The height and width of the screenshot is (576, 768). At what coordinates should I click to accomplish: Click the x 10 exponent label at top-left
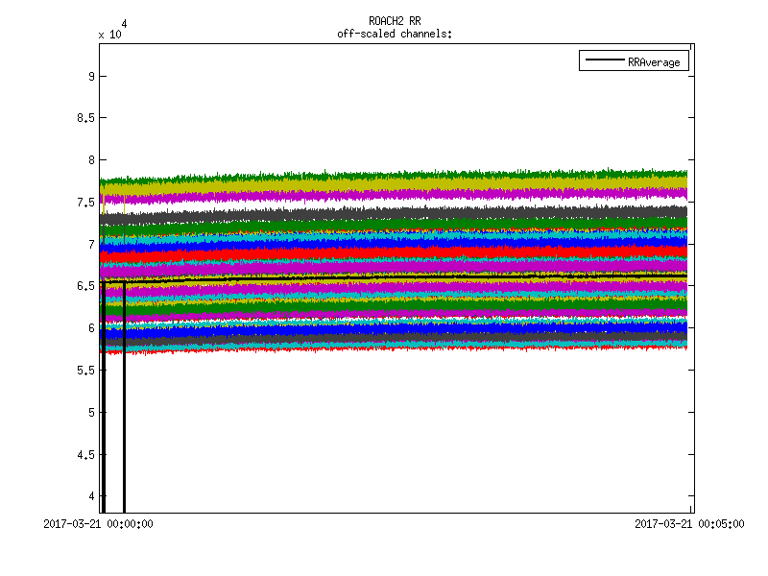[x=108, y=34]
